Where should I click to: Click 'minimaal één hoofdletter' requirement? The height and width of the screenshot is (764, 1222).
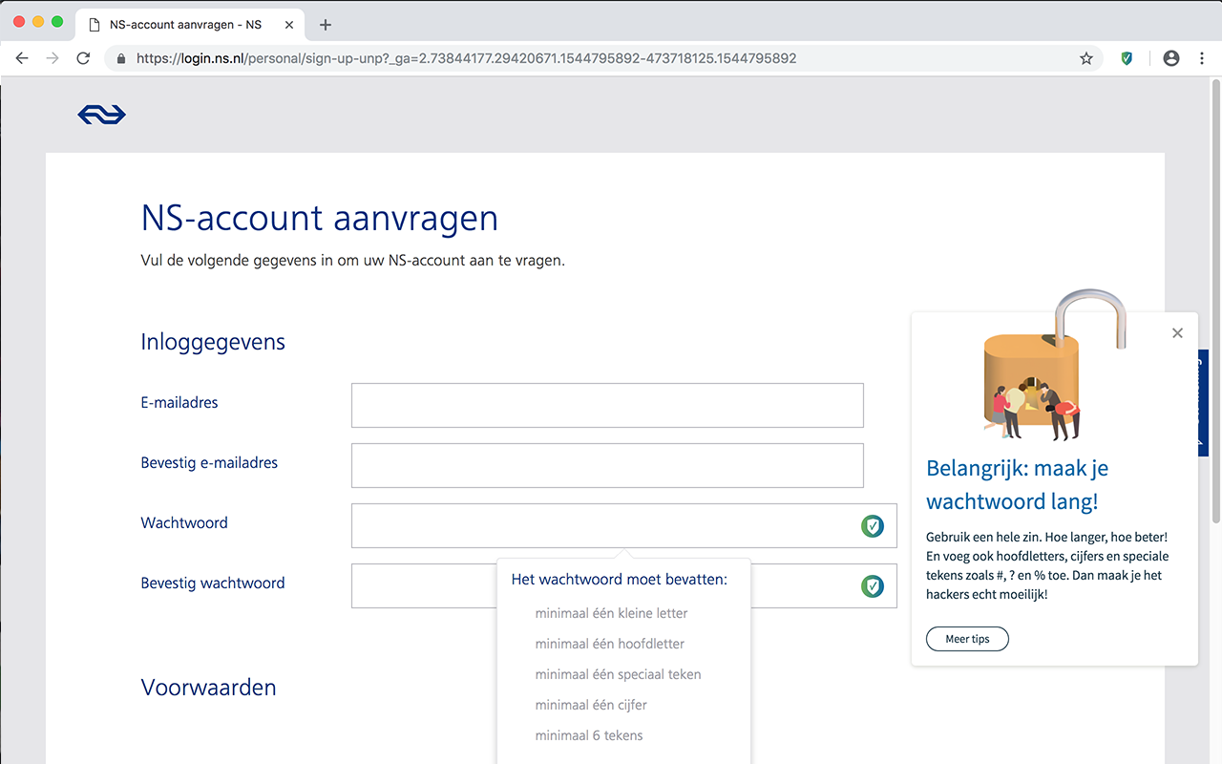pyautogui.click(x=609, y=644)
